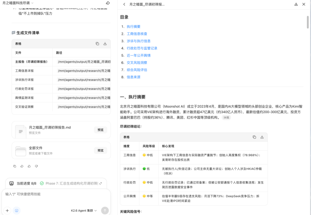Download the report from preview header
Image resolution: width=311 pixels, height=215 pixels.
(x=296, y=4)
